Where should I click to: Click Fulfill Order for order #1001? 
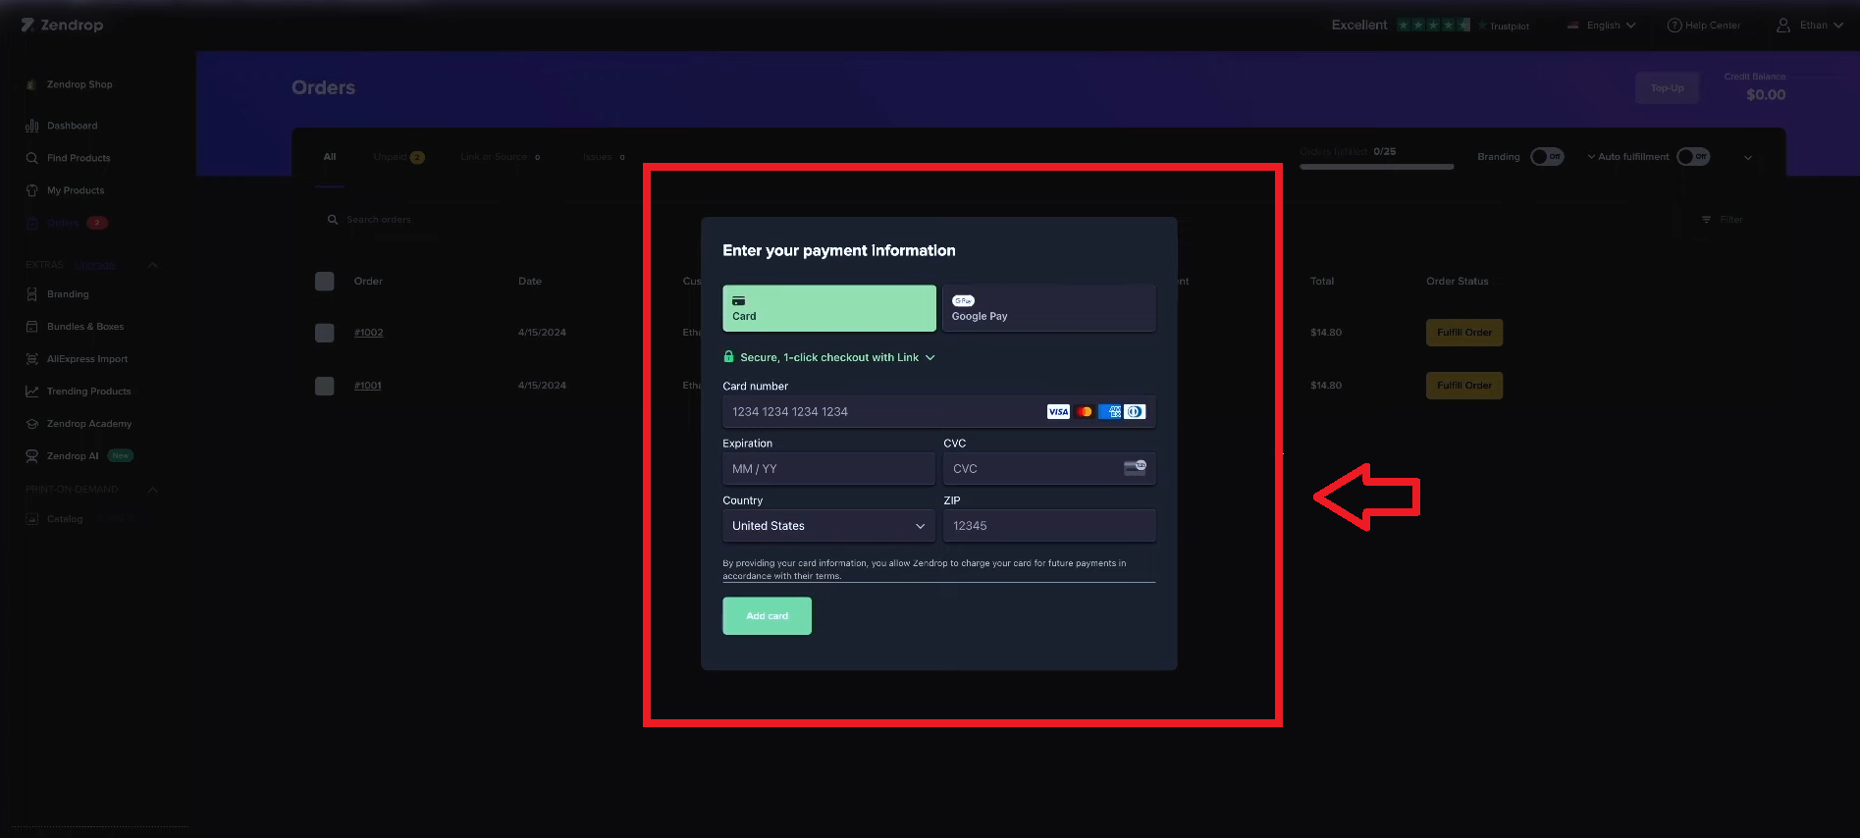[1464, 386]
